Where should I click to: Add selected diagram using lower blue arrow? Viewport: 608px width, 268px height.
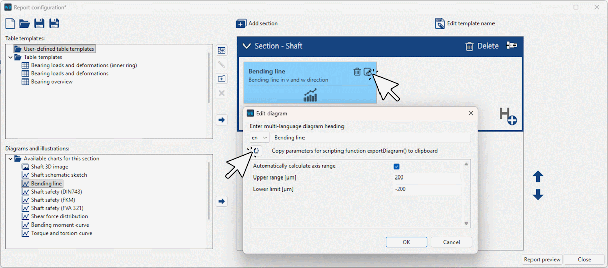221,201
